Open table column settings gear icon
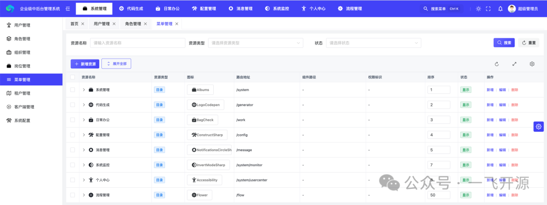 pyautogui.click(x=532, y=64)
